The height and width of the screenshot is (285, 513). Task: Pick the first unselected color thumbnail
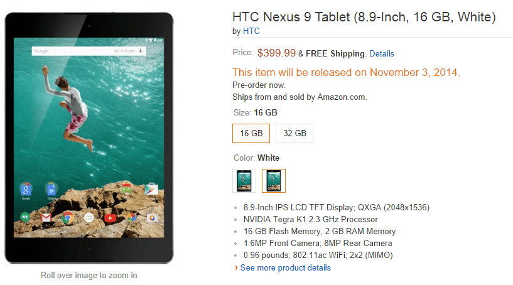[x=244, y=181]
